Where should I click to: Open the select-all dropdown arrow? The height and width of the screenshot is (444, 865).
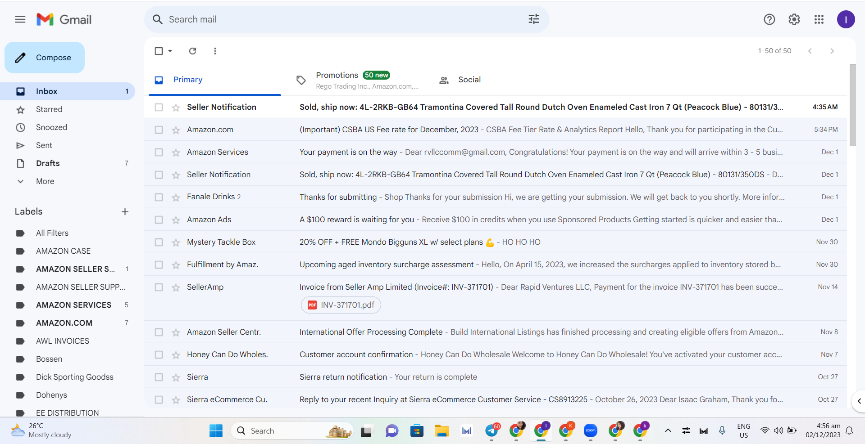click(x=170, y=51)
